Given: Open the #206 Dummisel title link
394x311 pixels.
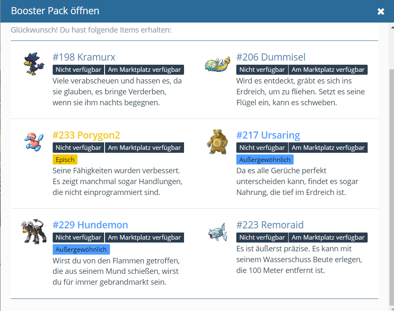Looking at the screenshot, I should coord(271,57).
